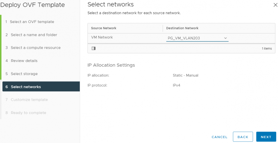
Task: Go to step 4 Review details
Action: 24,61
